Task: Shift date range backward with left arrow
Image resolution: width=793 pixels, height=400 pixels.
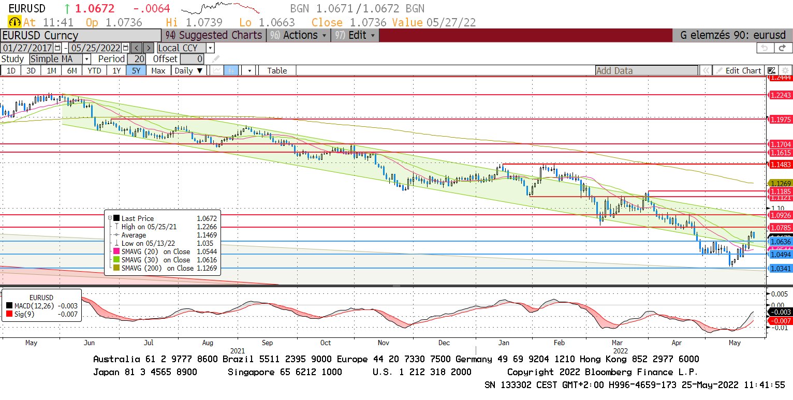Action: point(136,48)
